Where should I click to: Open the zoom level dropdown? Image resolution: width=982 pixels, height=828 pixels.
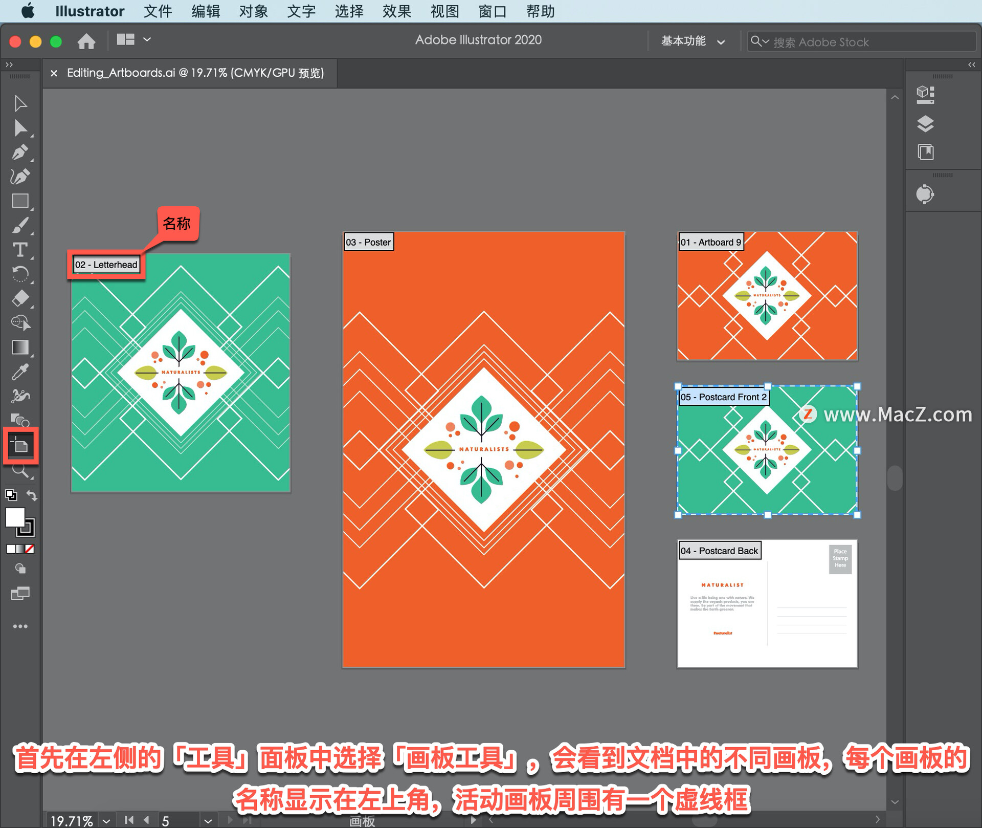(x=106, y=821)
